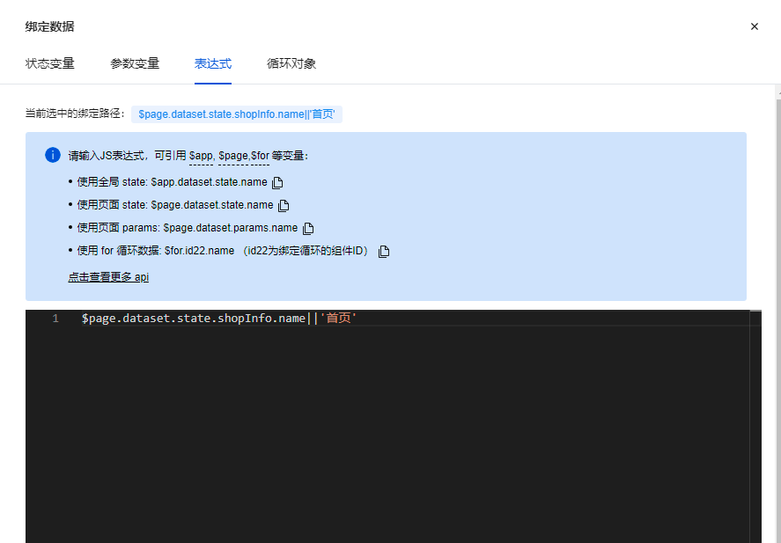781x543 pixels.
Task: Click the 使用页面 params hint text
Action: tap(187, 228)
